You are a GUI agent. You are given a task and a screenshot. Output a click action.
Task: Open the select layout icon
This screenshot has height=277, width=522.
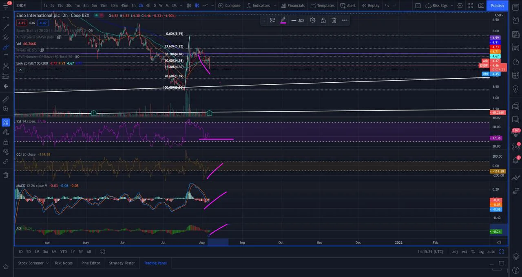click(418, 5)
